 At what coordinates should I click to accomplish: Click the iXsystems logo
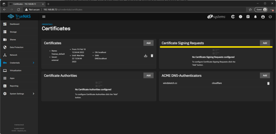(x=216, y=17)
